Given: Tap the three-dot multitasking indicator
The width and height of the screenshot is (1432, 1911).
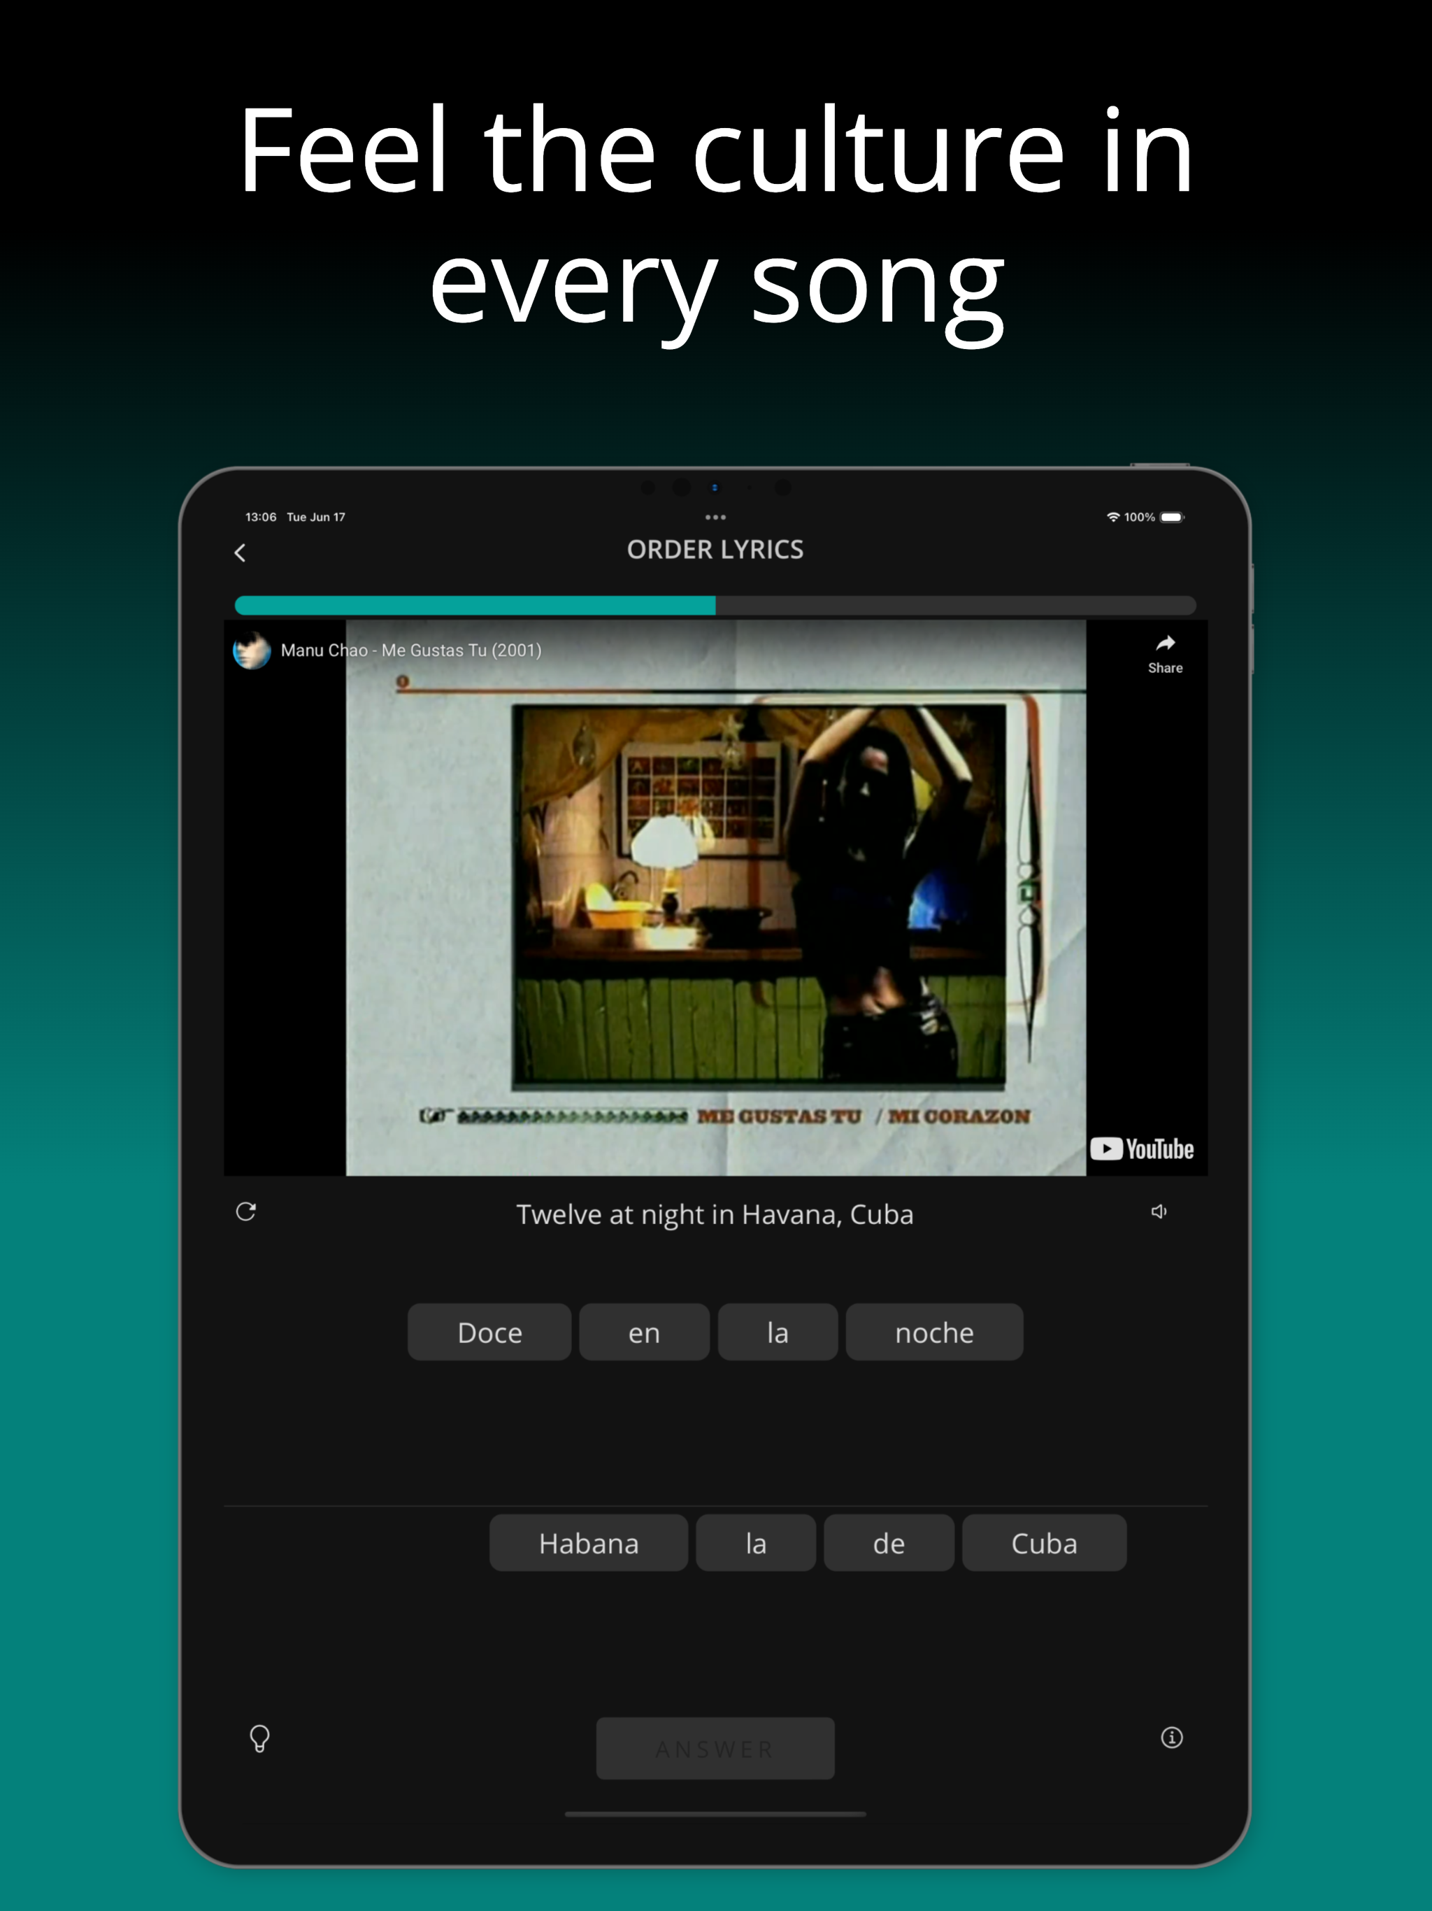Looking at the screenshot, I should [x=715, y=518].
